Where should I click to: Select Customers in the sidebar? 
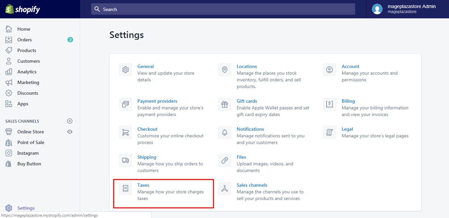[x=28, y=61]
